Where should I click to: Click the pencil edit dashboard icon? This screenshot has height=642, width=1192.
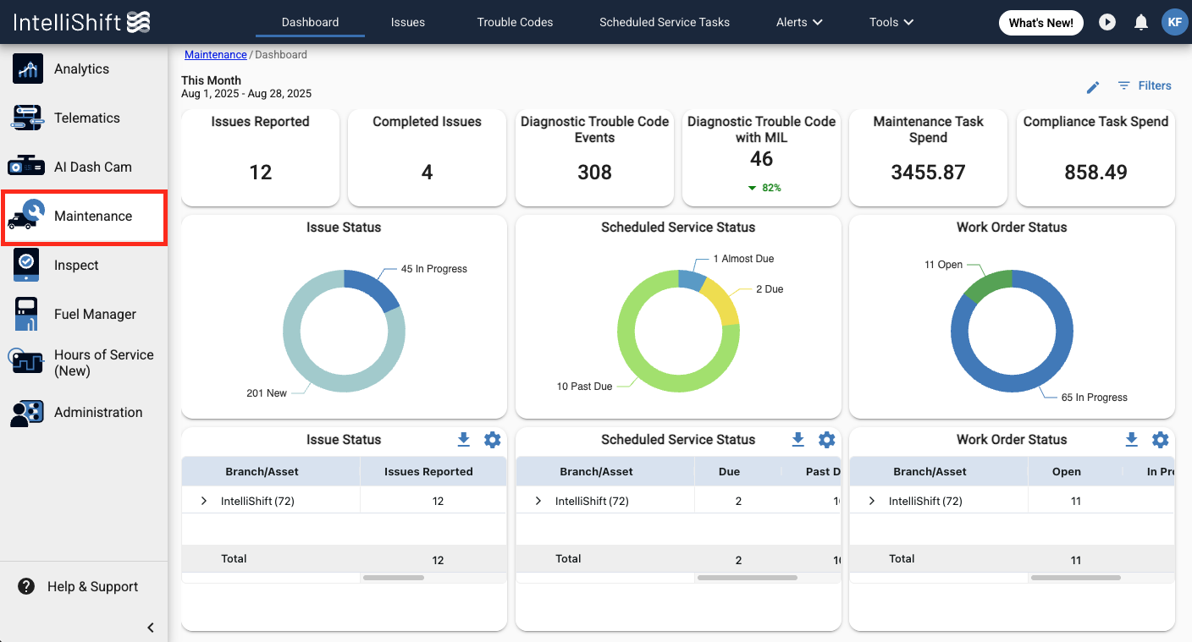(x=1093, y=87)
